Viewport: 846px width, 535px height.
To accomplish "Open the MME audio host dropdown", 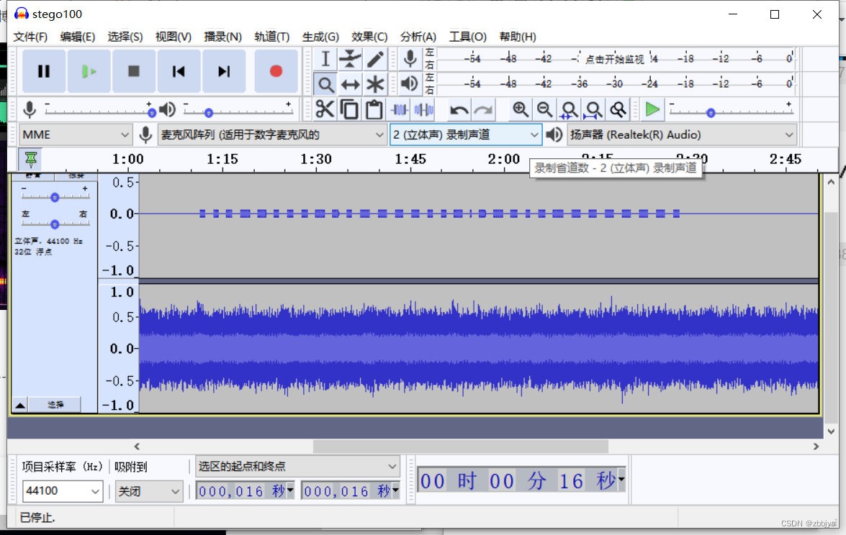I will point(76,134).
